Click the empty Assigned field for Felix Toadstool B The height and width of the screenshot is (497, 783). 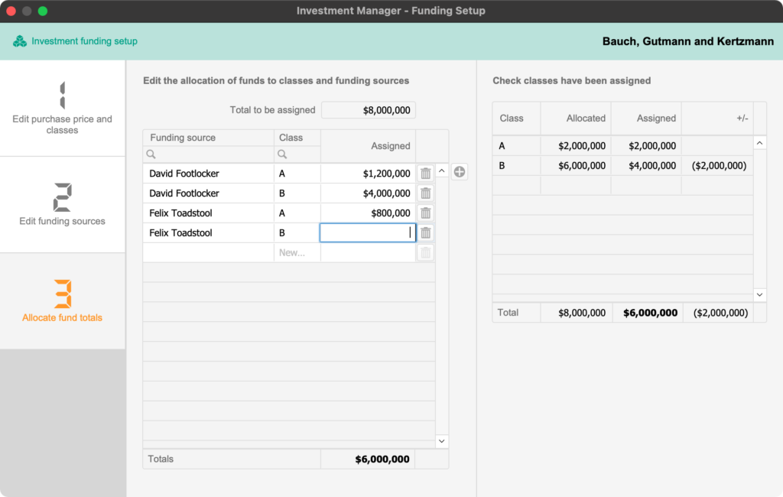(x=367, y=232)
